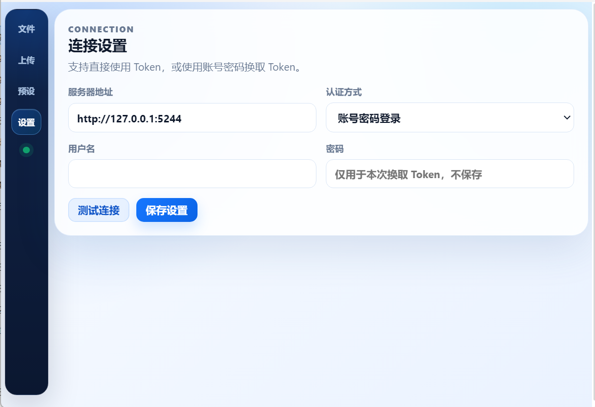Screen dimensions: 595x407
Task: Click the 连接设置 heading
Action: tap(98, 46)
